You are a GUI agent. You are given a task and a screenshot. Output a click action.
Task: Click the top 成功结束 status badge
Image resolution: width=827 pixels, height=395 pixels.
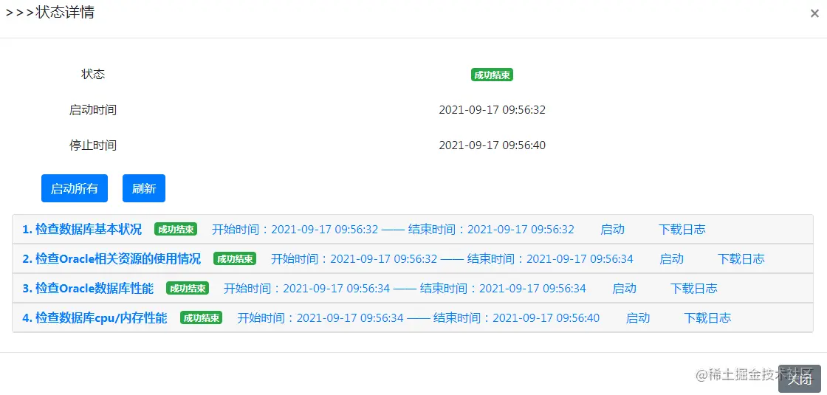pyautogui.click(x=492, y=75)
